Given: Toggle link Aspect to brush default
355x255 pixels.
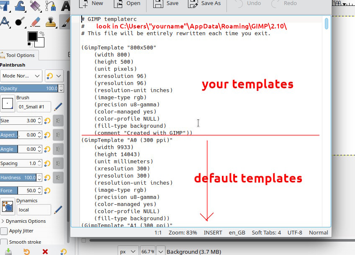Looking at the screenshot, I should click(58, 135).
